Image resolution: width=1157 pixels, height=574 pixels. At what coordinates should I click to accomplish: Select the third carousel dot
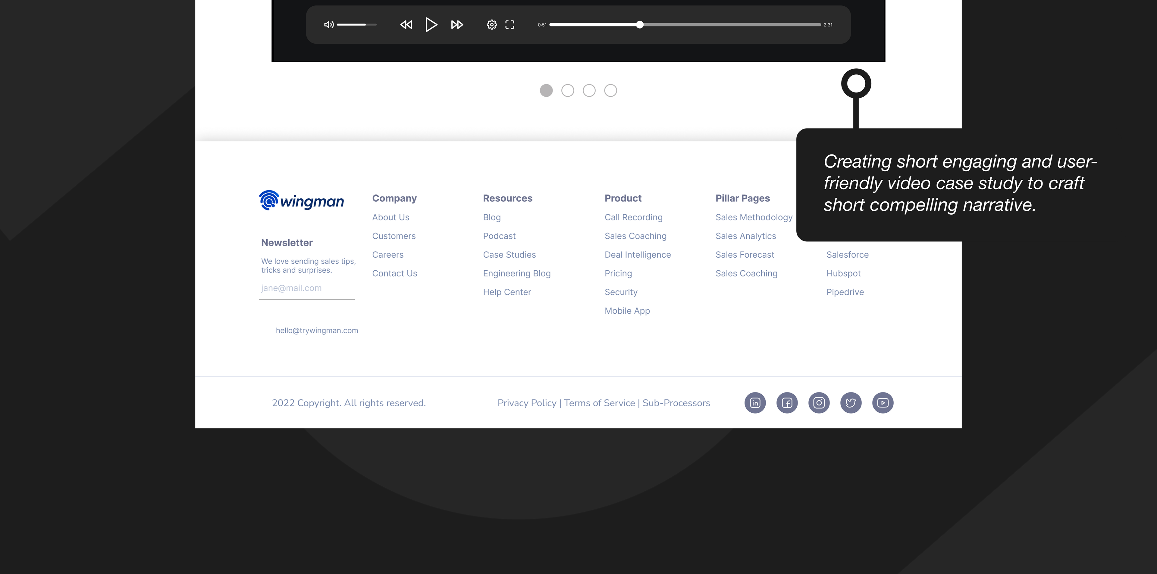tap(589, 91)
